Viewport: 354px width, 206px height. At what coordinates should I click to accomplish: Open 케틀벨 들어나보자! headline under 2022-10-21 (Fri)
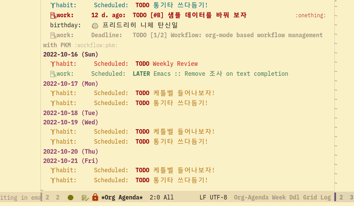click(x=184, y=170)
